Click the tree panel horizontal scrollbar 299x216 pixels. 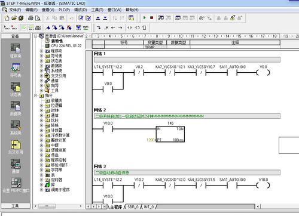[59, 206]
